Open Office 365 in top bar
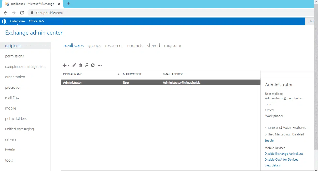The image size is (318, 171). [x=36, y=21]
